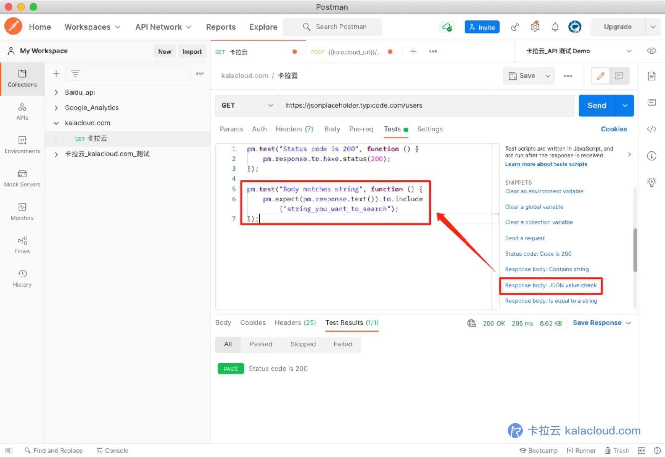
Task: Switch to the Pre-req. tab
Action: coord(362,129)
